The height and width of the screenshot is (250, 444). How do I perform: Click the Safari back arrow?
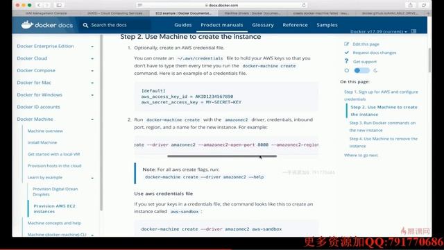(x=39, y=5)
